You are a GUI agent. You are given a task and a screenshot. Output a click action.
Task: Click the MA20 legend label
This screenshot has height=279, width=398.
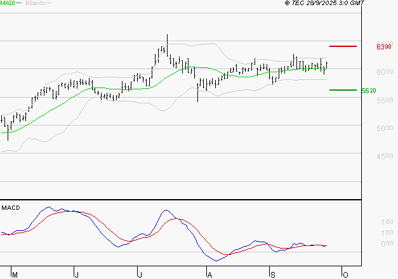click(x=8, y=4)
